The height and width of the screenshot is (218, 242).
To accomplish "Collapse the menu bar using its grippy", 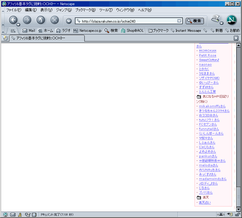I will (3, 10).
